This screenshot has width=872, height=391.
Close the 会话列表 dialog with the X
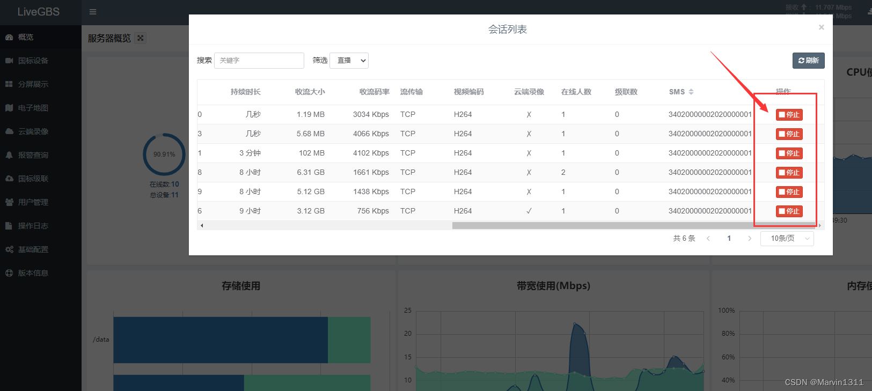pyautogui.click(x=821, y=27)
